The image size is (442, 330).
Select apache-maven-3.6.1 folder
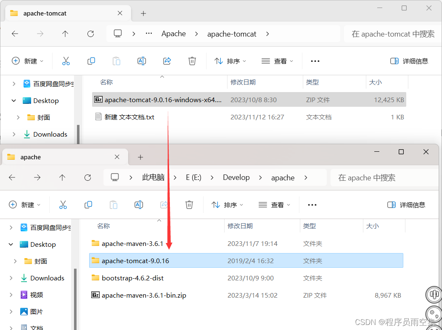246,243
